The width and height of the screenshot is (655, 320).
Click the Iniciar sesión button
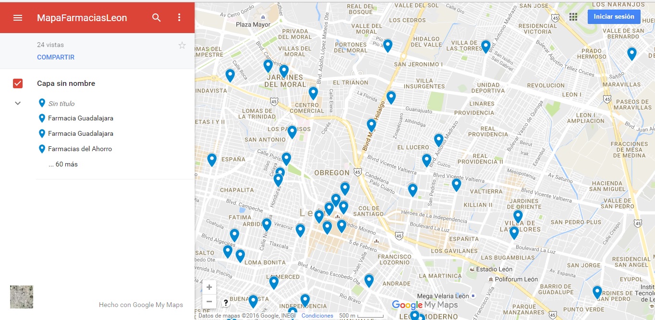tap(614, 16)
